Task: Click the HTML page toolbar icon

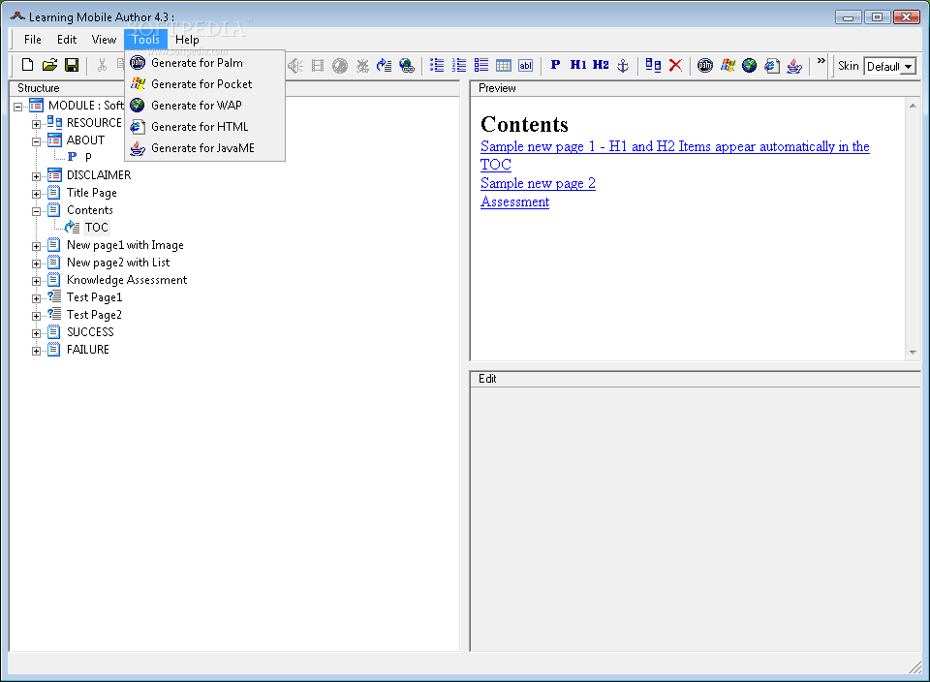Action: 772,65
